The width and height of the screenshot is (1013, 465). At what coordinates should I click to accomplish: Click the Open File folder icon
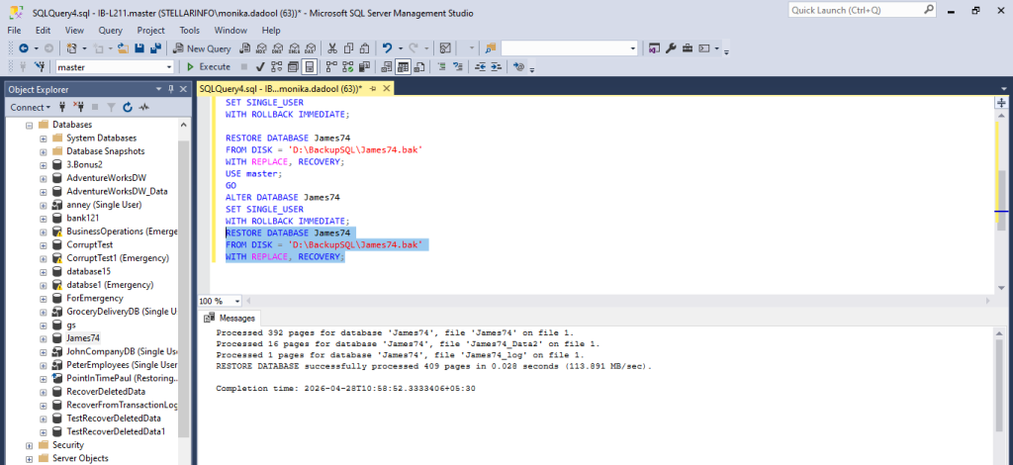tap(124, 48)
